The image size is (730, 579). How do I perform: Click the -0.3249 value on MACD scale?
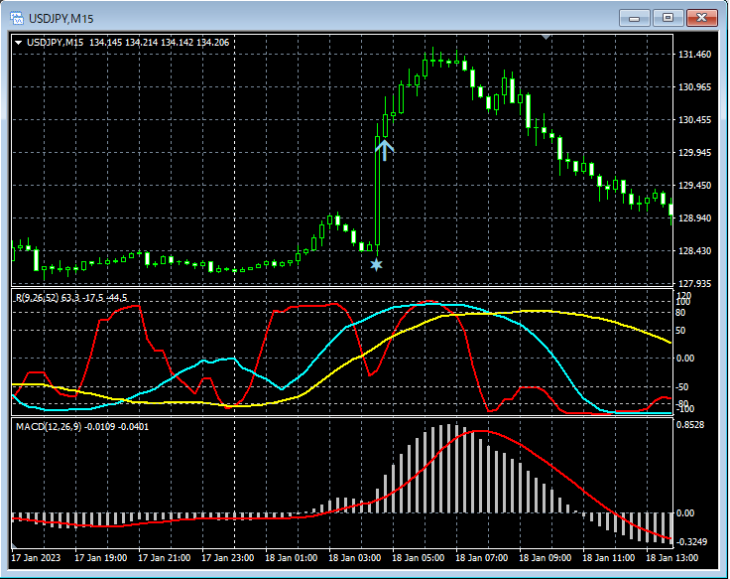tap(692, 542)
